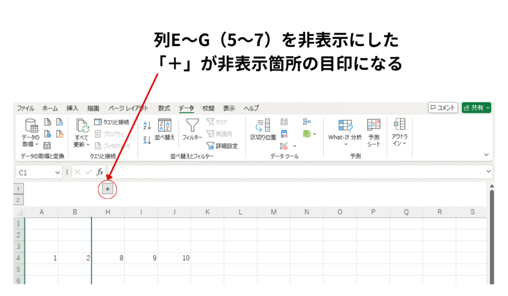Click the Text to Columns (区切り位置) icon

tap(263, 130)
